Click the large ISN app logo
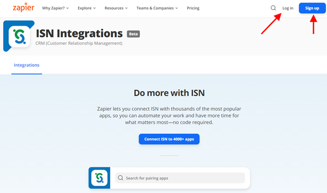Viewport: 327px width, 193px height. pos(19,36)
